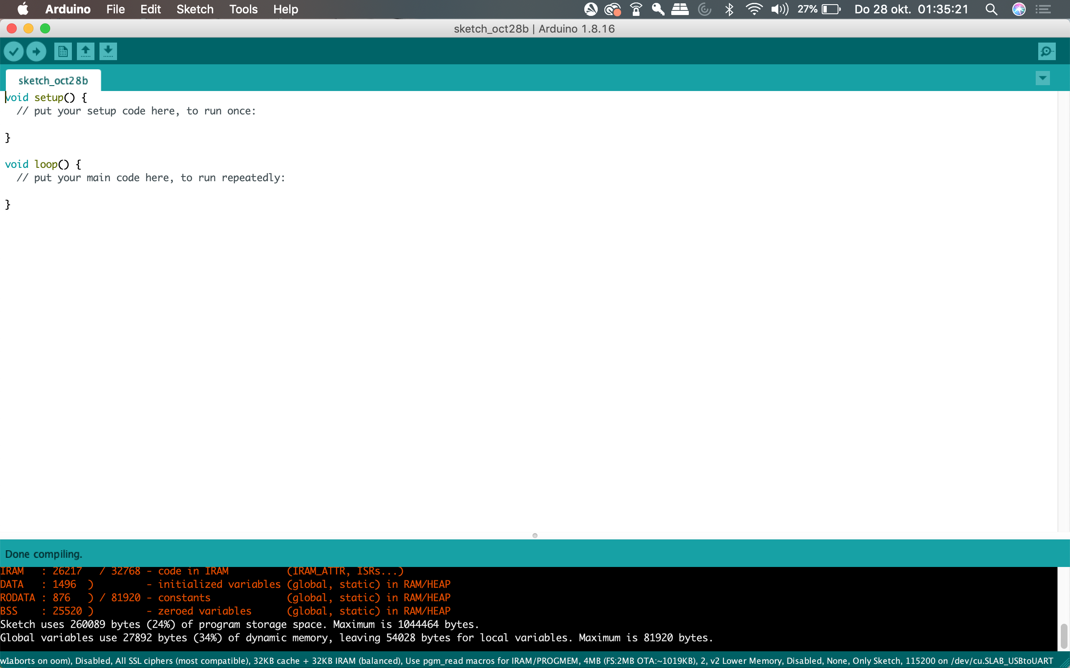The image size is (1070, 668).
Task: Click the 'put your main code here' comment
Action: pos(151,177)
